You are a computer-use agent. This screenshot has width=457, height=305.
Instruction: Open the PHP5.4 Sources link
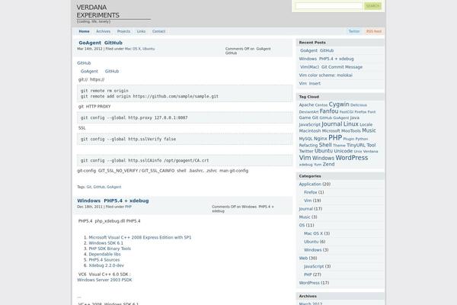point(104,260)
